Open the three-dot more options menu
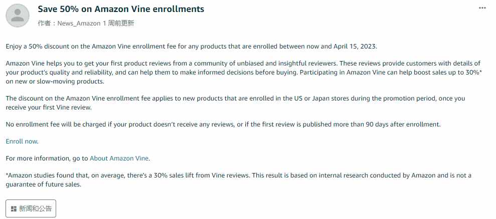496x219 pixels. 482,8
